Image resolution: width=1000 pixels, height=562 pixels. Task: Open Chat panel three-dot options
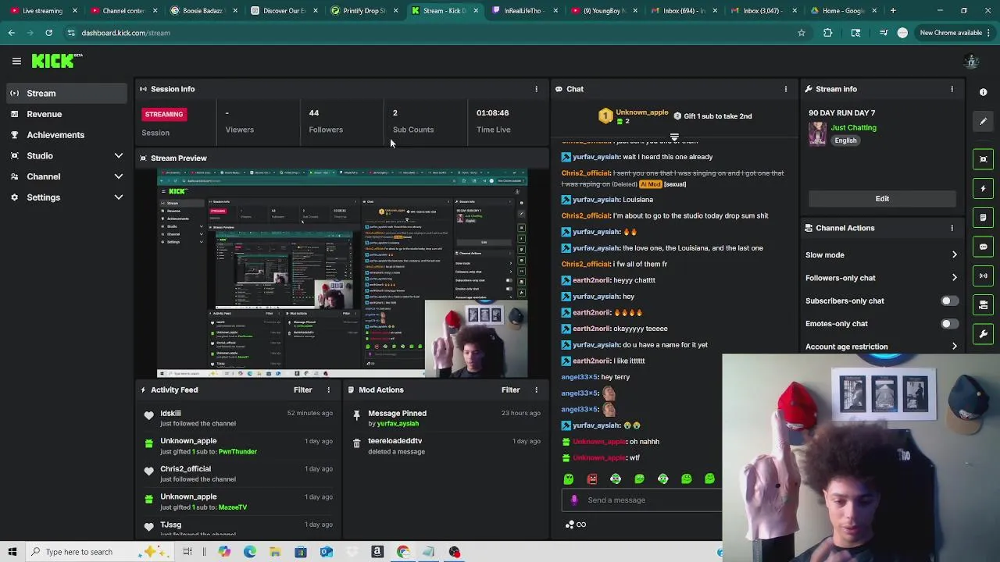click(786, 89)
